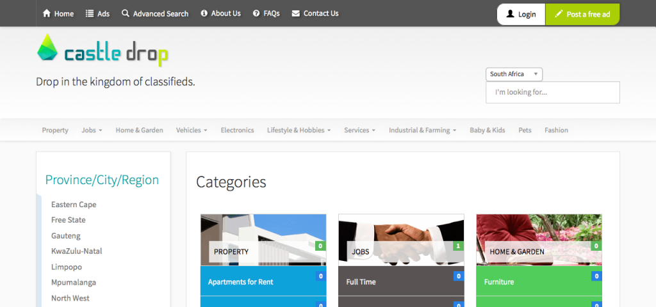656x307 pixels.
Task: Expand the Vehicles dropdown menu
Action: click(192, 130)
